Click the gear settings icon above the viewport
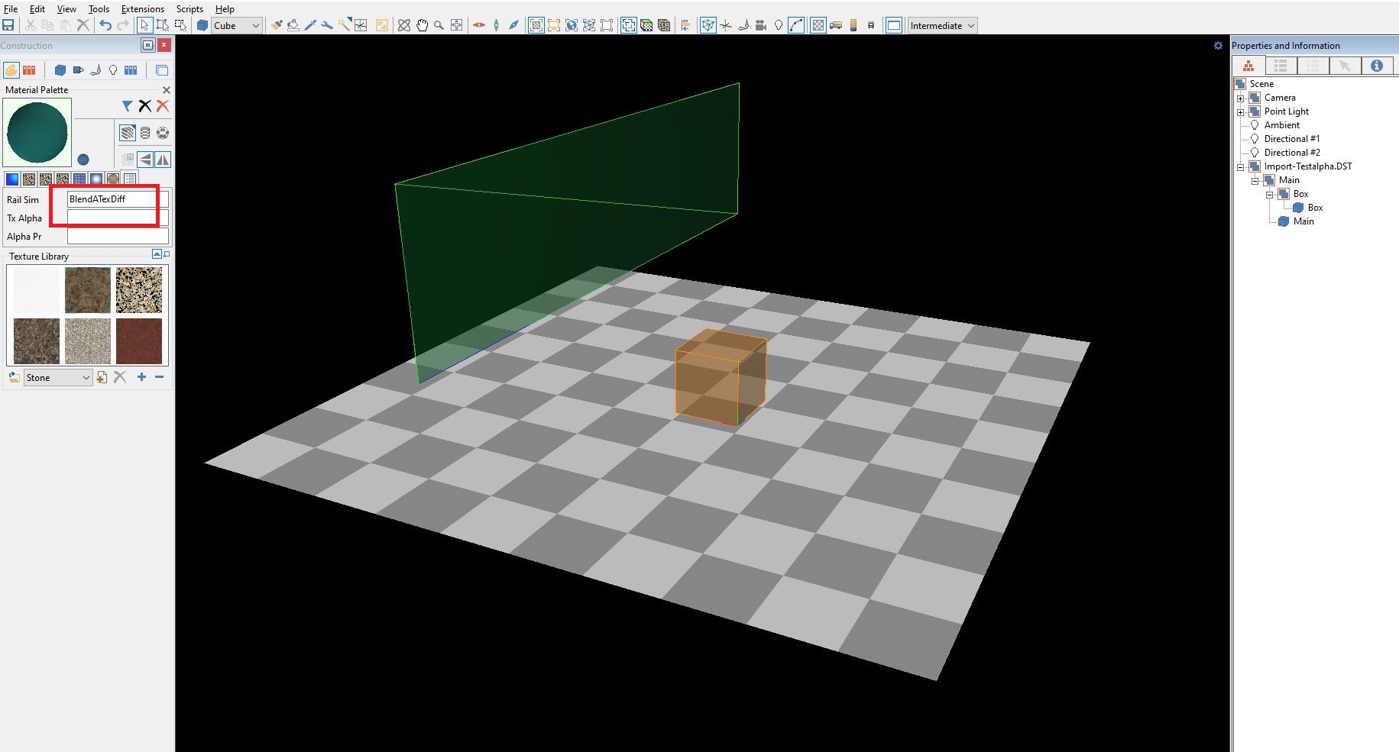Viewport: 1399px width, 752px height. click(1218, 46)
